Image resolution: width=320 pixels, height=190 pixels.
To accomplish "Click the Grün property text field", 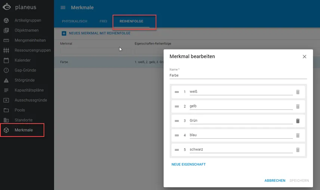I will [x=241, y=120].
